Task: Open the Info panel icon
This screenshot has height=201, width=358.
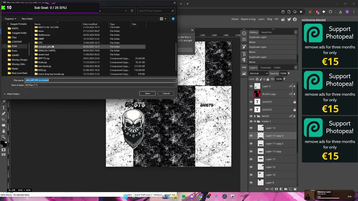Action: pos(244,33)
